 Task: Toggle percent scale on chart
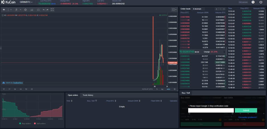157,89
